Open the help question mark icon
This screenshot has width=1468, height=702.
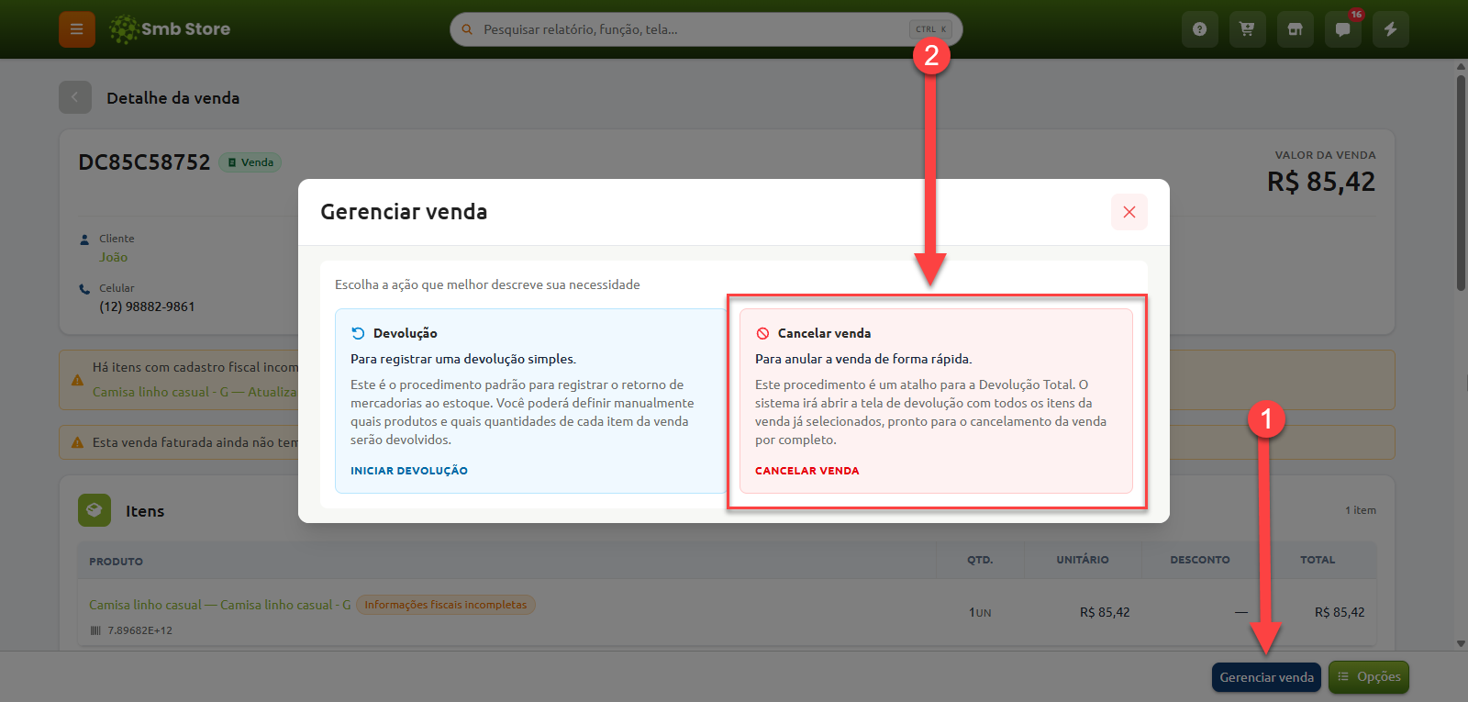pyautogui.click(x=1199, y=29)
